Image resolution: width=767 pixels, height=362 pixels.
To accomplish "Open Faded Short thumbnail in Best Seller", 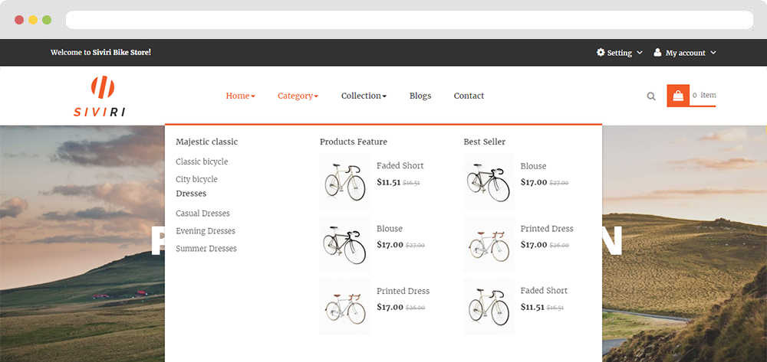I will click(x=489, y=306).
